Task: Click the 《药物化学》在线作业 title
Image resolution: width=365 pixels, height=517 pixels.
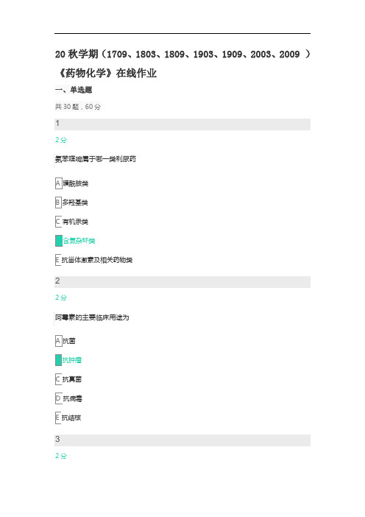Action: click(x=106, y=73)
